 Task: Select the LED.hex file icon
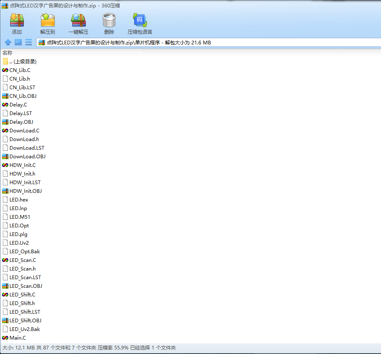click(5, 200)
